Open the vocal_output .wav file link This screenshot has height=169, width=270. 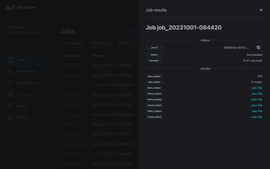pyautogui.click(x=256, y=117)
